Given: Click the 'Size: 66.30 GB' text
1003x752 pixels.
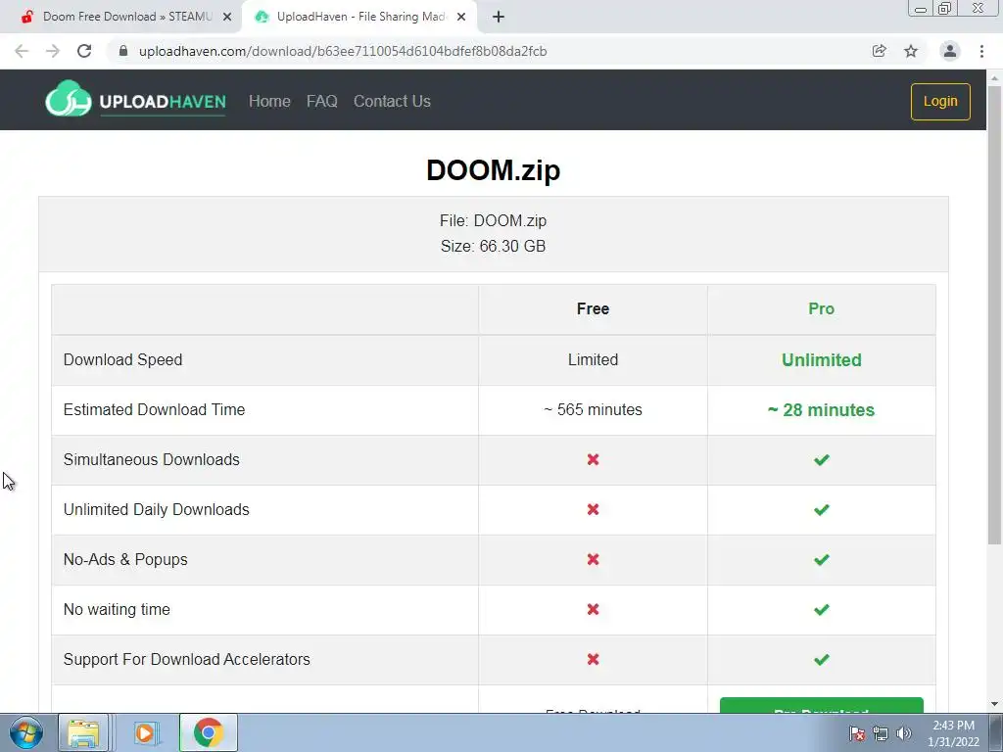Looking at the screenshot, I should [x=494, y=246].
